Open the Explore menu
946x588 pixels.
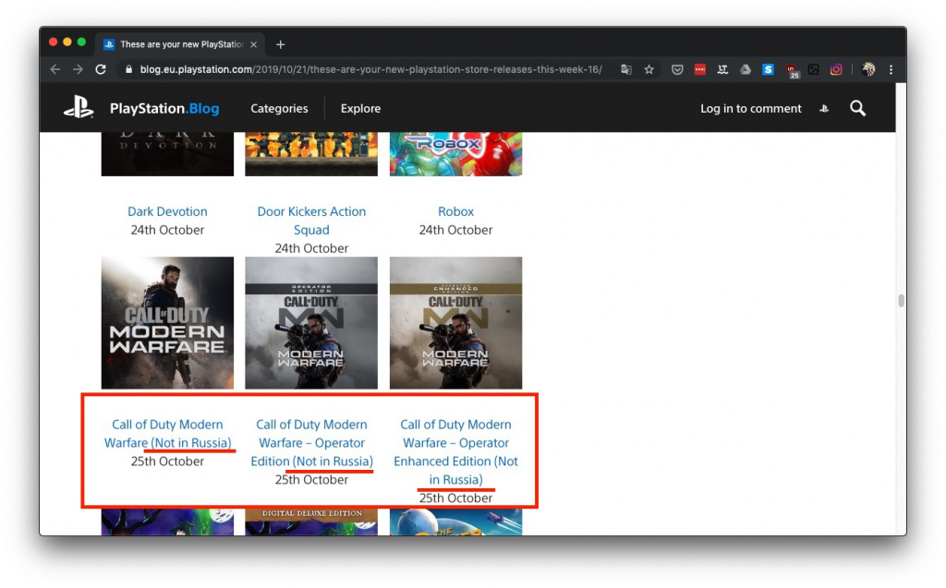(x=360, y=108)
